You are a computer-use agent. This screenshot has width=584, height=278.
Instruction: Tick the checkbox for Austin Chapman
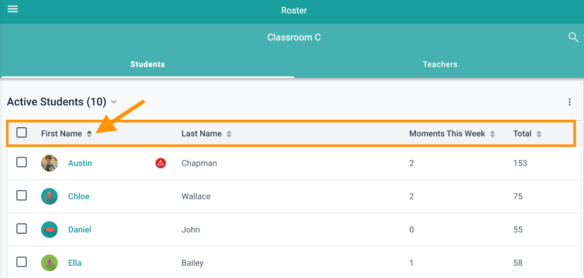click(22, 162)
